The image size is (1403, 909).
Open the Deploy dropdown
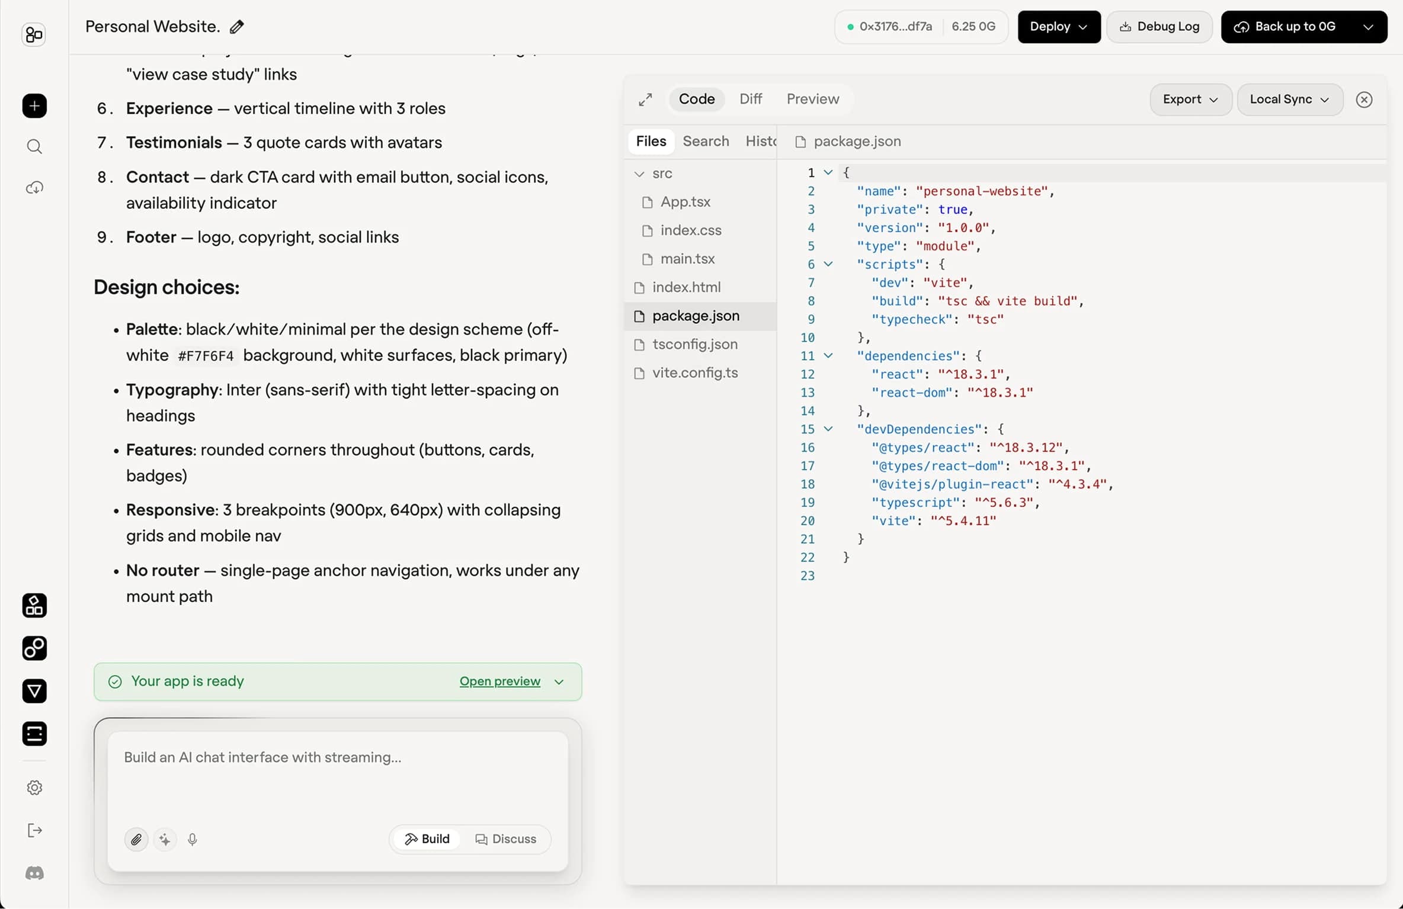coord(1059,27)
